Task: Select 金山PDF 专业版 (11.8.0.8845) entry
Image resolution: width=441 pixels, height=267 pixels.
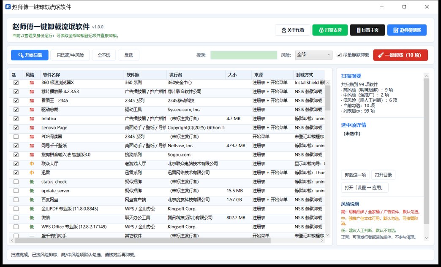Action: (x=70, y=209)
